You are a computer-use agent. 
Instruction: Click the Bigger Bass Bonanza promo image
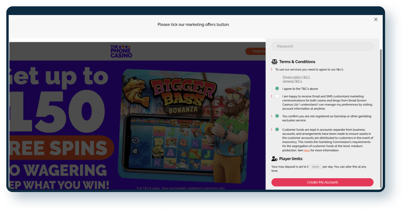(184, 126)
